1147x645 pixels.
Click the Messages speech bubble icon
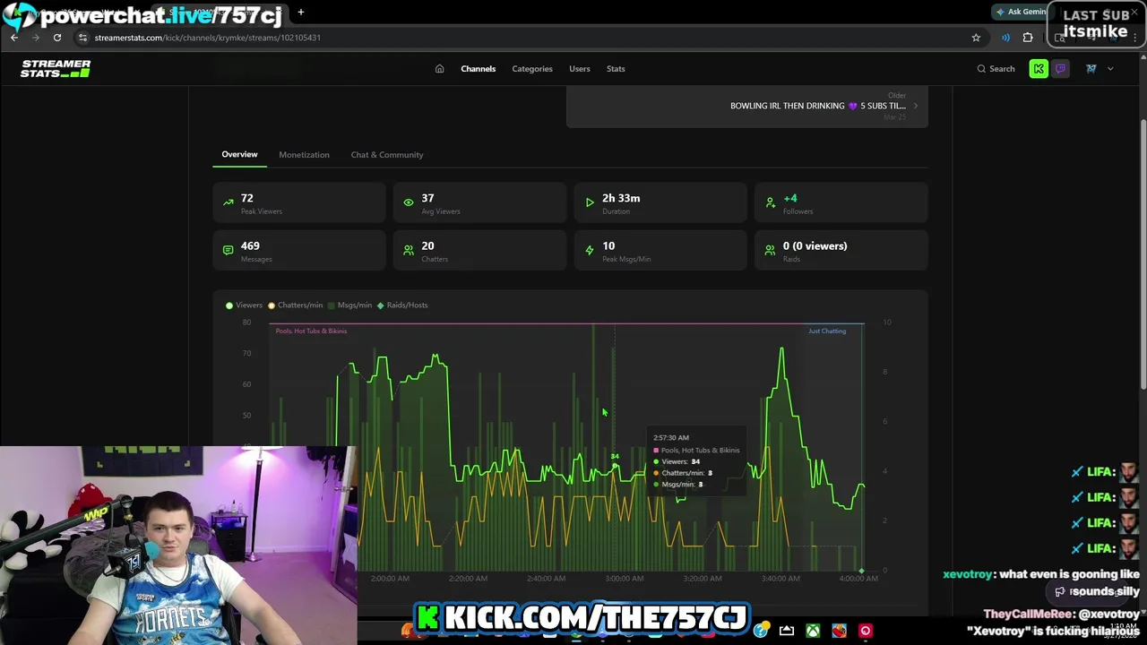(228, 250)
